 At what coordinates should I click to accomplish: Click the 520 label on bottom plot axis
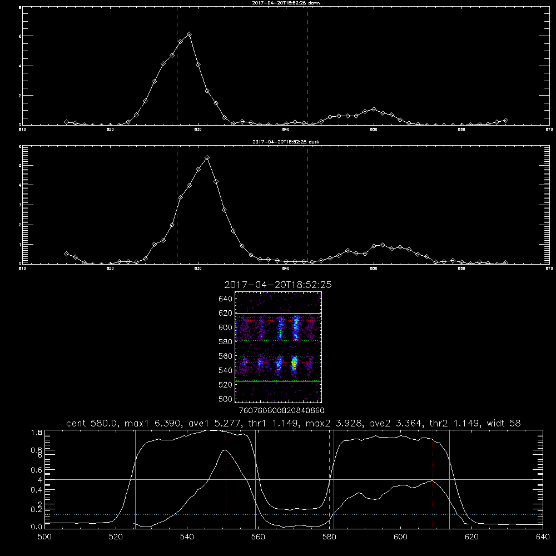[116, 537]
